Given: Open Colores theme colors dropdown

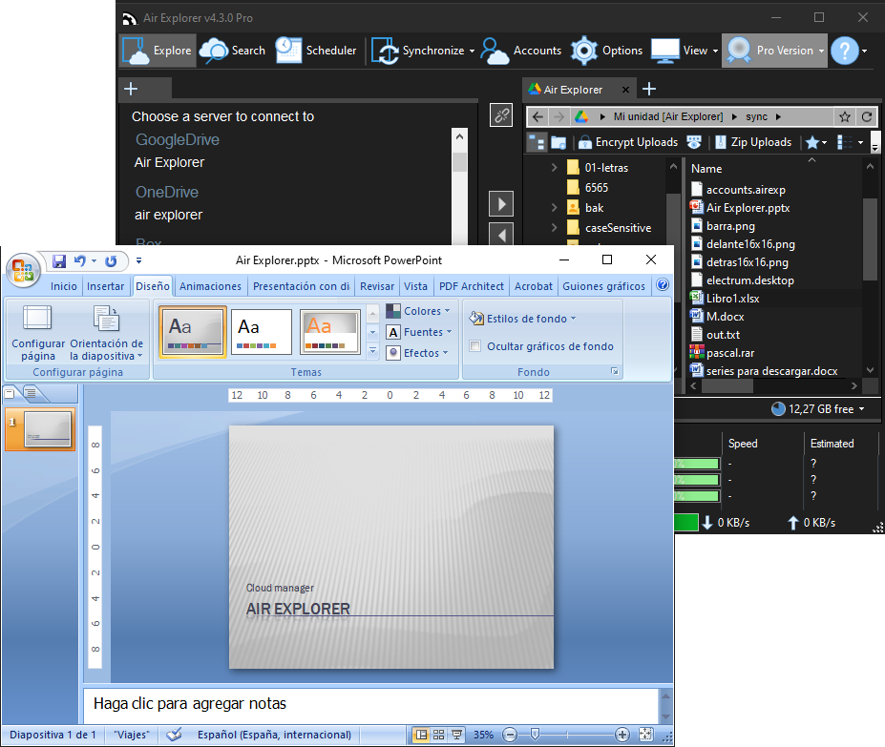Looking at the screenshot, I should (x=419, y=311).
